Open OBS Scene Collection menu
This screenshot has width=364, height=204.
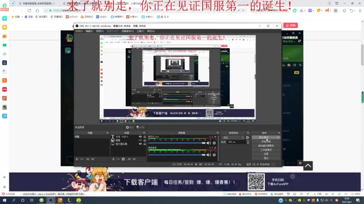pyautogui.click(x=127, y=31)
